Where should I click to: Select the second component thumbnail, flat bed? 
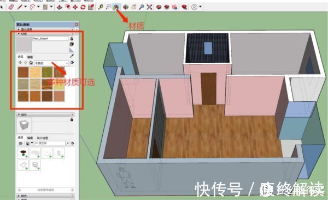pos(35,153)
